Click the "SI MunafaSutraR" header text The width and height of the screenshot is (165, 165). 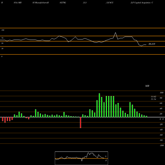click(x=41, y=3)
